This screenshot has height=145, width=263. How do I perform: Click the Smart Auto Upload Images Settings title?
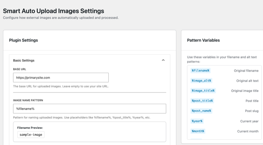(x=53, y=11)
